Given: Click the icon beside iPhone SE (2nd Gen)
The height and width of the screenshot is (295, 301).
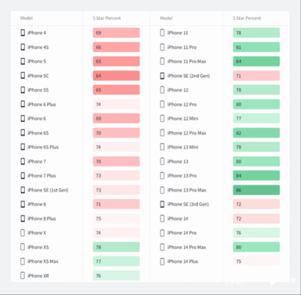Looking at the screenshot, I should (x=162, y=75).
